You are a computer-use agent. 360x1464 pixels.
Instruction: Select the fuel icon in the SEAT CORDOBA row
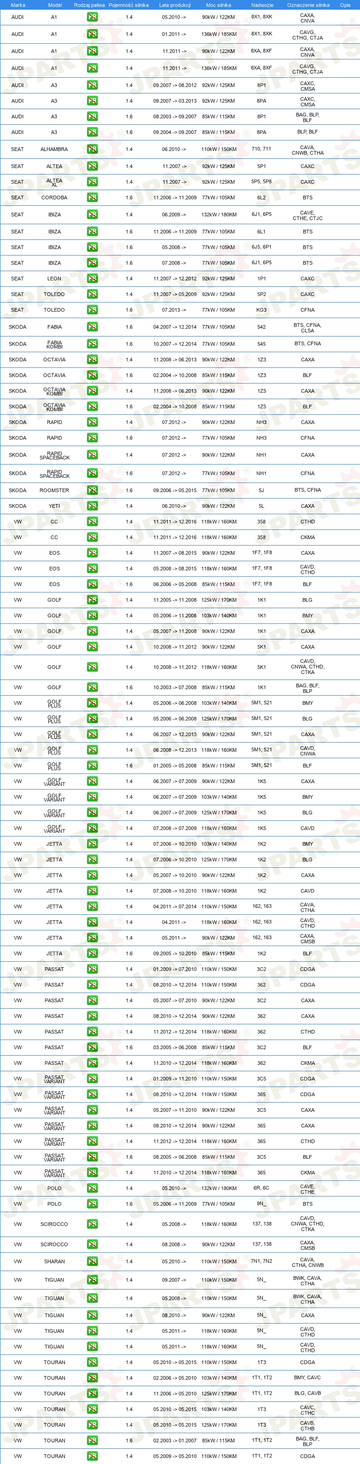click(92, 198)
